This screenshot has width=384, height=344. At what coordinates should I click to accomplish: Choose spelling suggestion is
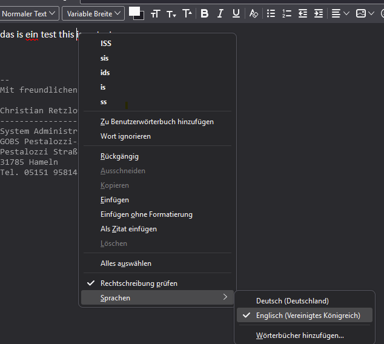point(157,87)
